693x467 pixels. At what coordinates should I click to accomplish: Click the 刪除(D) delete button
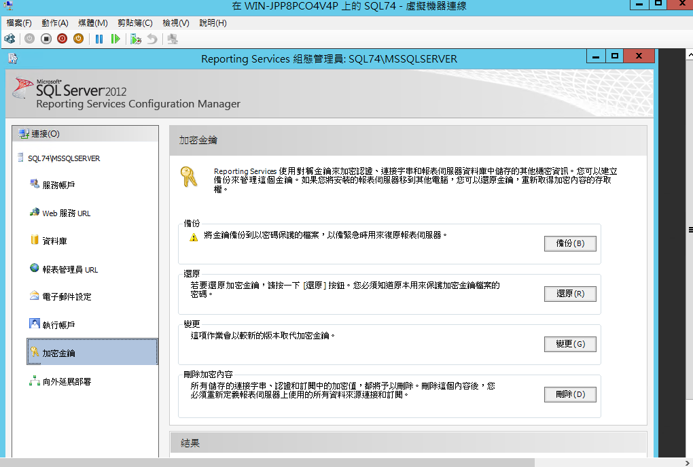point(570,394)
